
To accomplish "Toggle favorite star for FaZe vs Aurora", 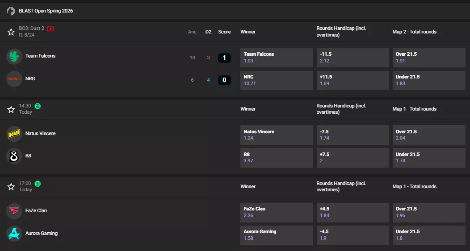I will (11, 186).
